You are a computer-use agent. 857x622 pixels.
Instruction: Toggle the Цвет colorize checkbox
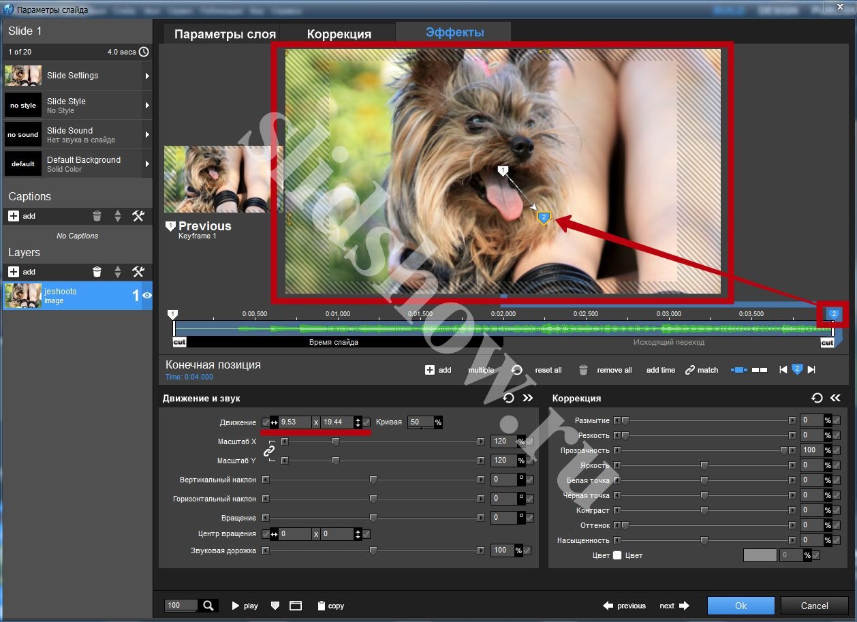coord(617,555)
